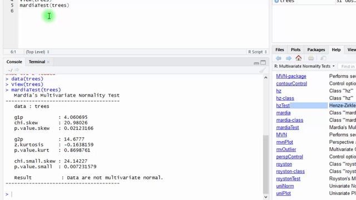Image resolution: width=356 pixels, height=200 pixels.
Task: Clear the console with broom icon
Action: (x=263, y=70)
